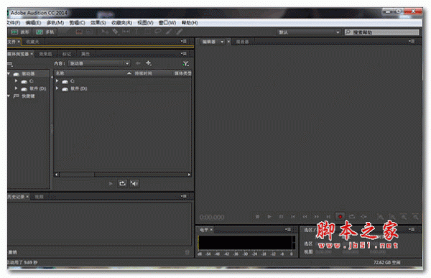The width and height of the screenshot is (431, 278).
Task: Switch to the 收藏夹 panel tab
Action: coord(32,42)
